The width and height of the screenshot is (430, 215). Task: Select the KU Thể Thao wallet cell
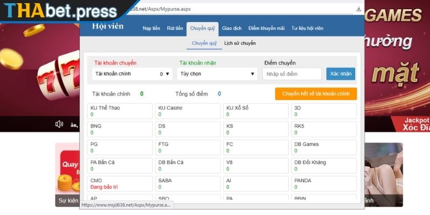click(x=120, y=111)
